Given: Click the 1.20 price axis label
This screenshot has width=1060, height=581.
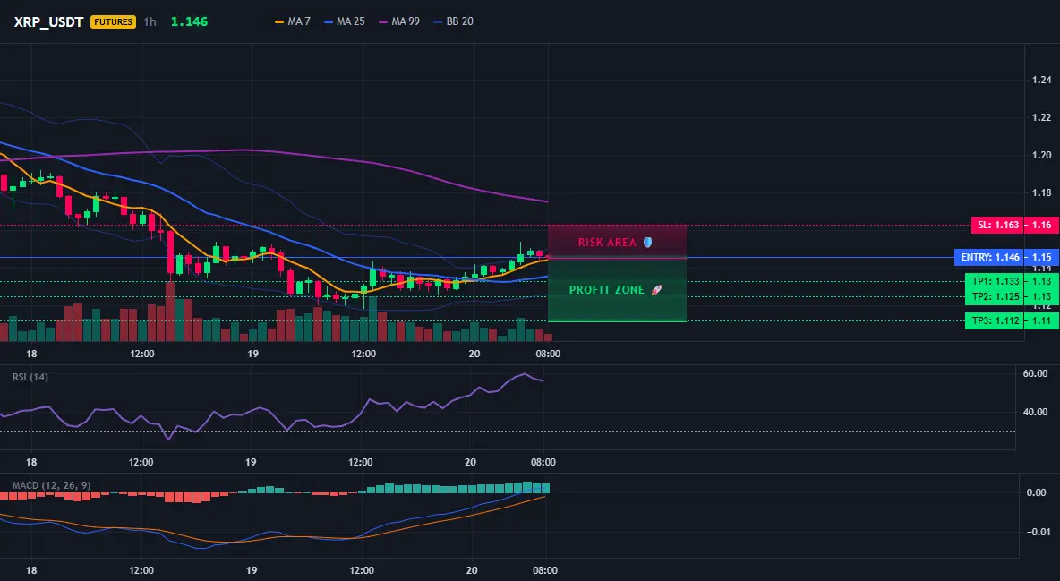Looking at the screenshot, I should (1042, 155).
